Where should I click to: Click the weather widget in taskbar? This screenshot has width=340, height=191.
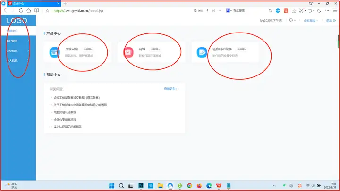11,186
